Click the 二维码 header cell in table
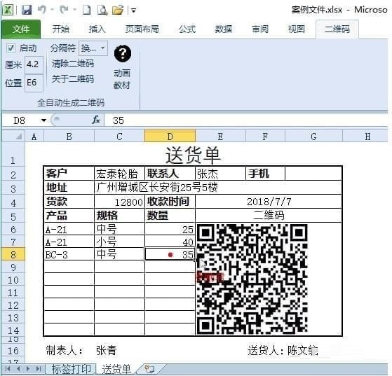The height and width of the screenshot is (376, 392). [x=269, y=215]
